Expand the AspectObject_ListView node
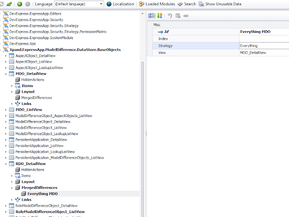The image size is (289, 217). click(6, 62)
